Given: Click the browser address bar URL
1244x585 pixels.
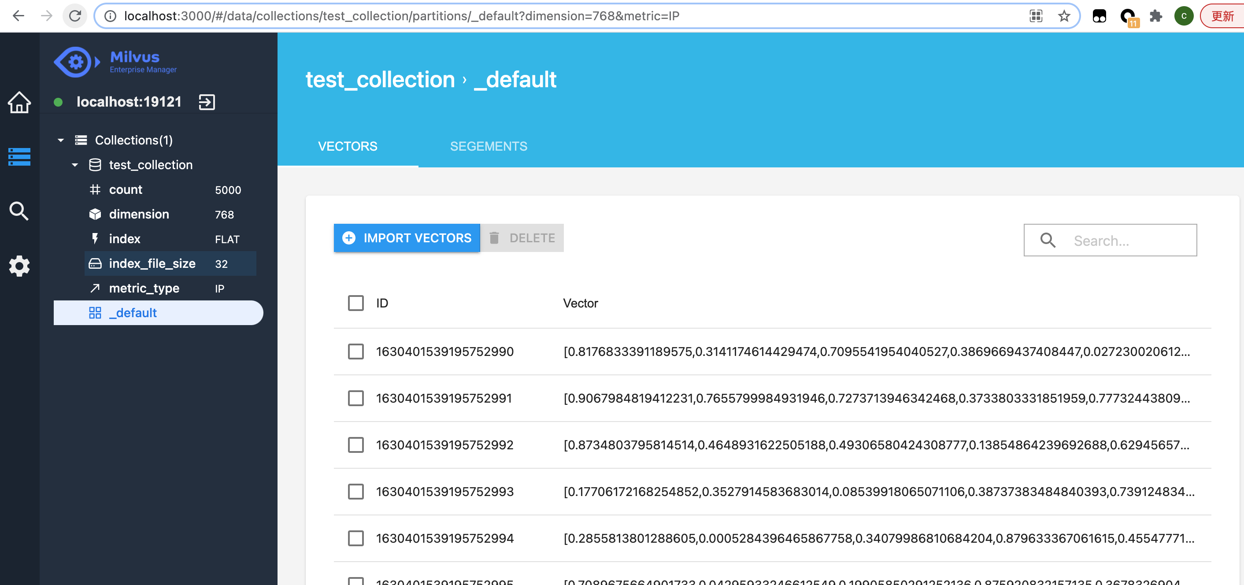Looking at the screenshot, I should (x=402, y=16).
